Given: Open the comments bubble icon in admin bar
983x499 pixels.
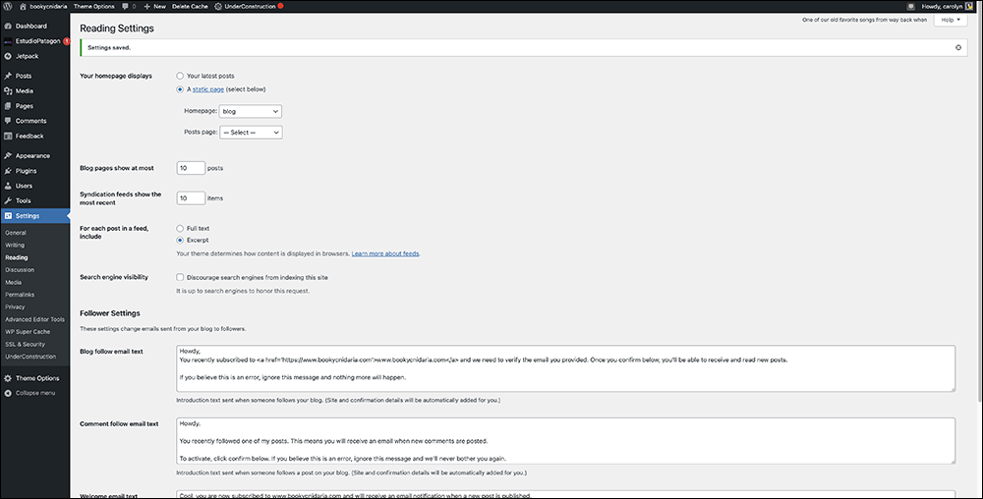Looking at the screenshot, I should coord(126,6).
